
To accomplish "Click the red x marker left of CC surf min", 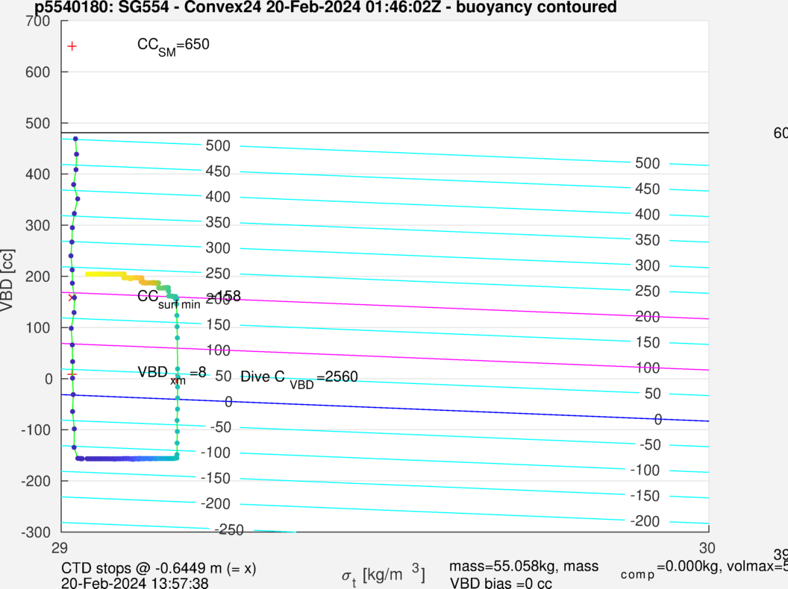I will pos(71,297).
